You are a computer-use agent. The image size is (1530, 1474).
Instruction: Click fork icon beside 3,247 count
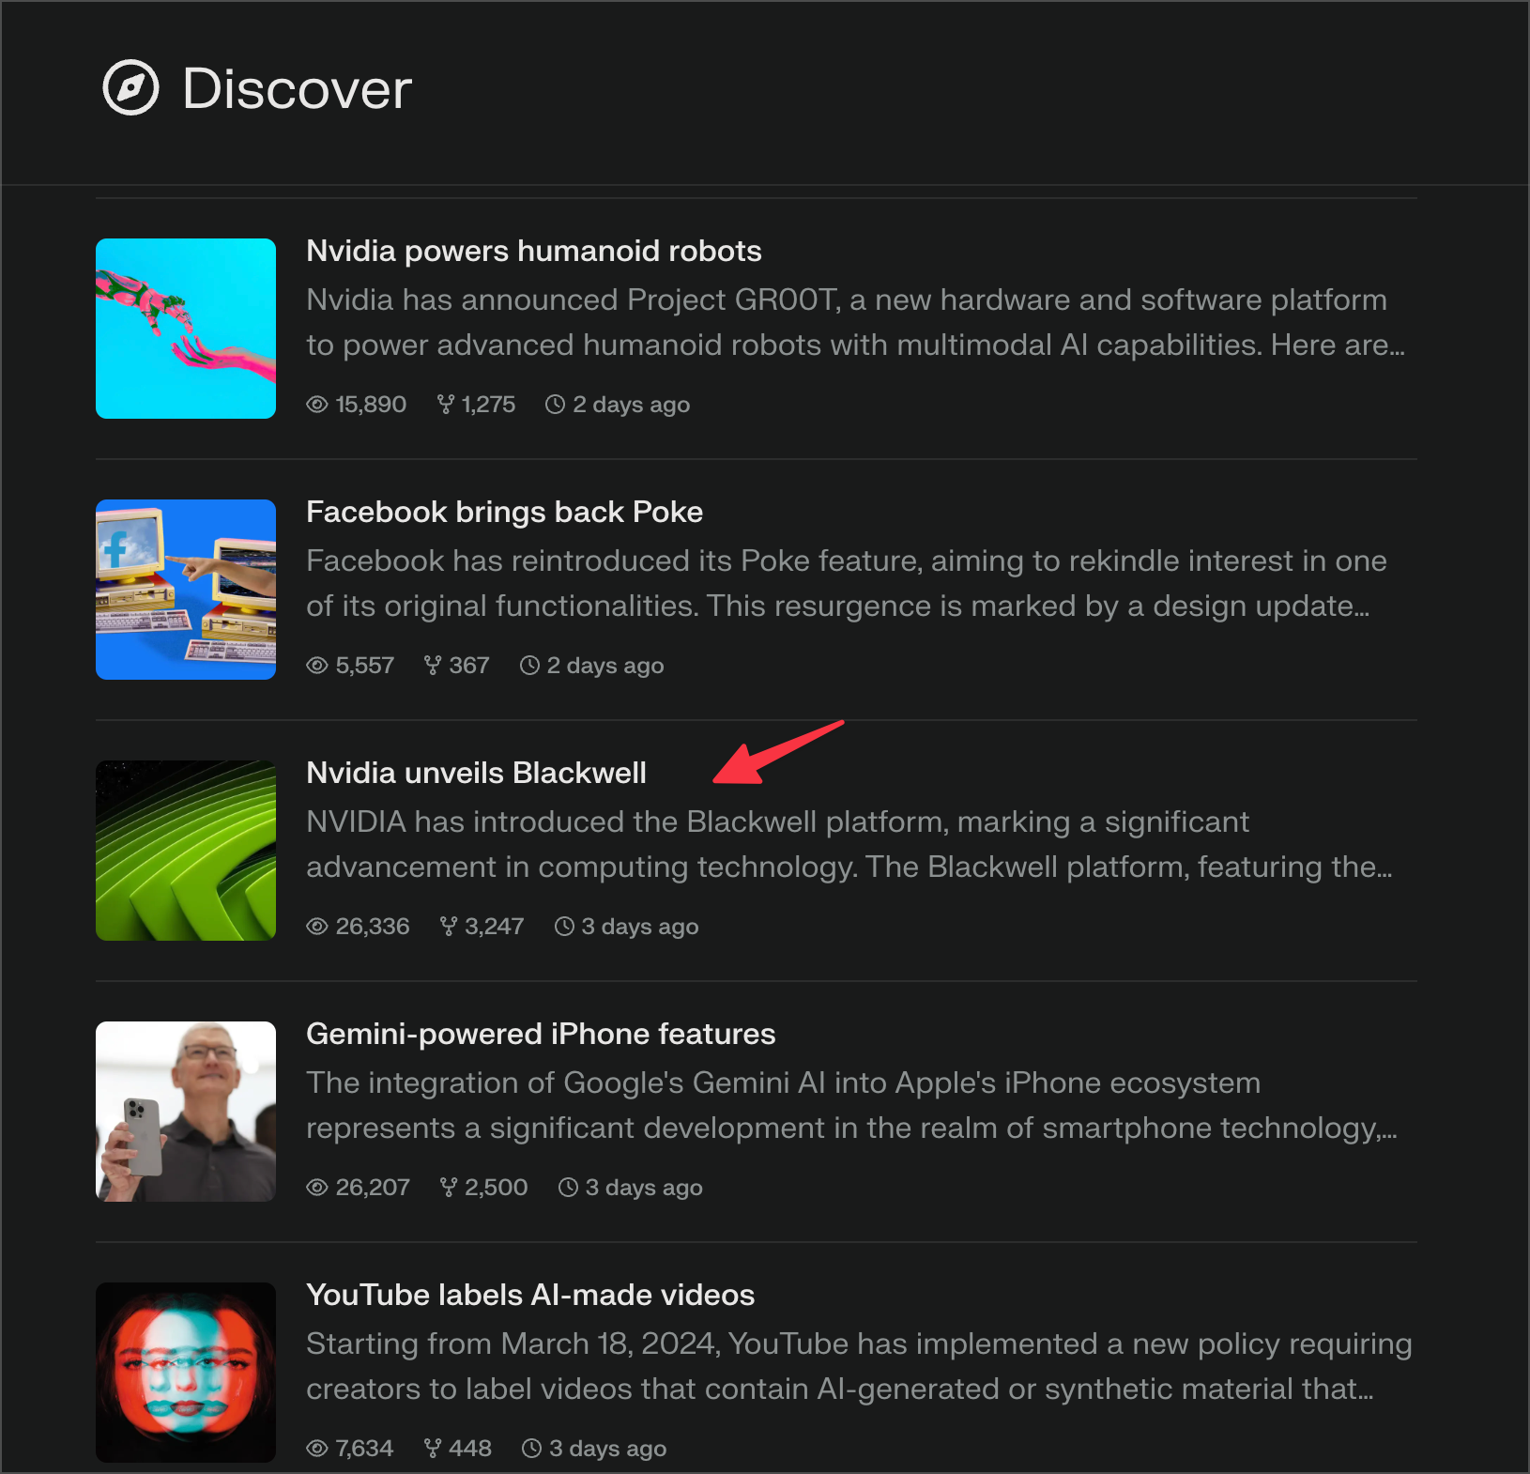click(449, 927)
